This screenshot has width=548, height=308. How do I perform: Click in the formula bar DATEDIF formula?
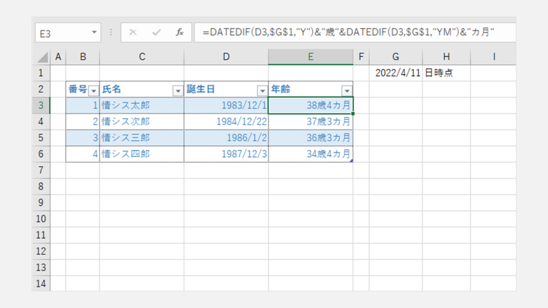(x=348, y=33)
